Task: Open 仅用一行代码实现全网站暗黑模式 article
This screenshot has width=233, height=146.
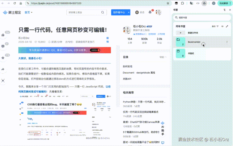Action: coord(141,112)
